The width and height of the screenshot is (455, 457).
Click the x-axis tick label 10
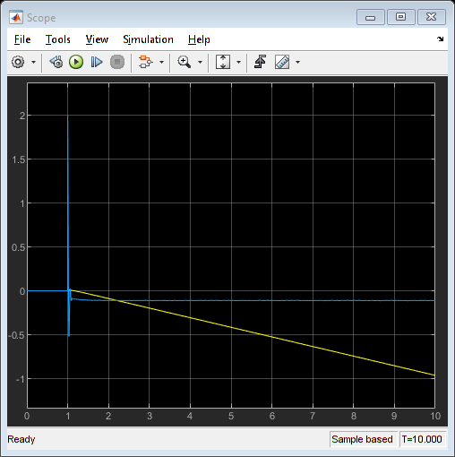coord(435,416)
